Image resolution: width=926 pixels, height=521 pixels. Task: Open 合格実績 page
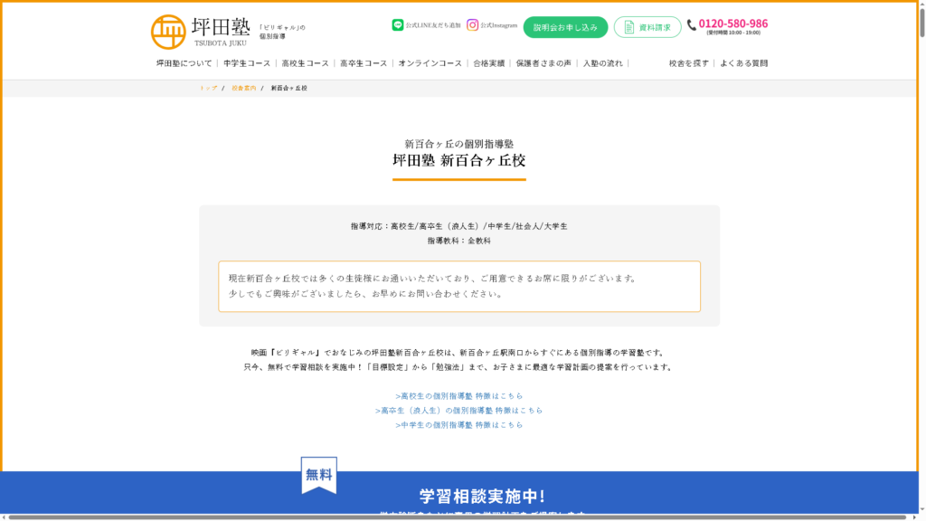488,63
